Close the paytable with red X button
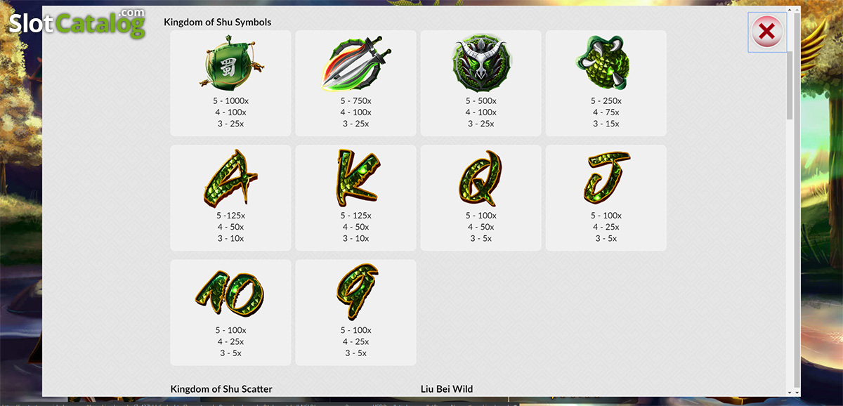This screenshot has height=406, width=843. [767, 32]
